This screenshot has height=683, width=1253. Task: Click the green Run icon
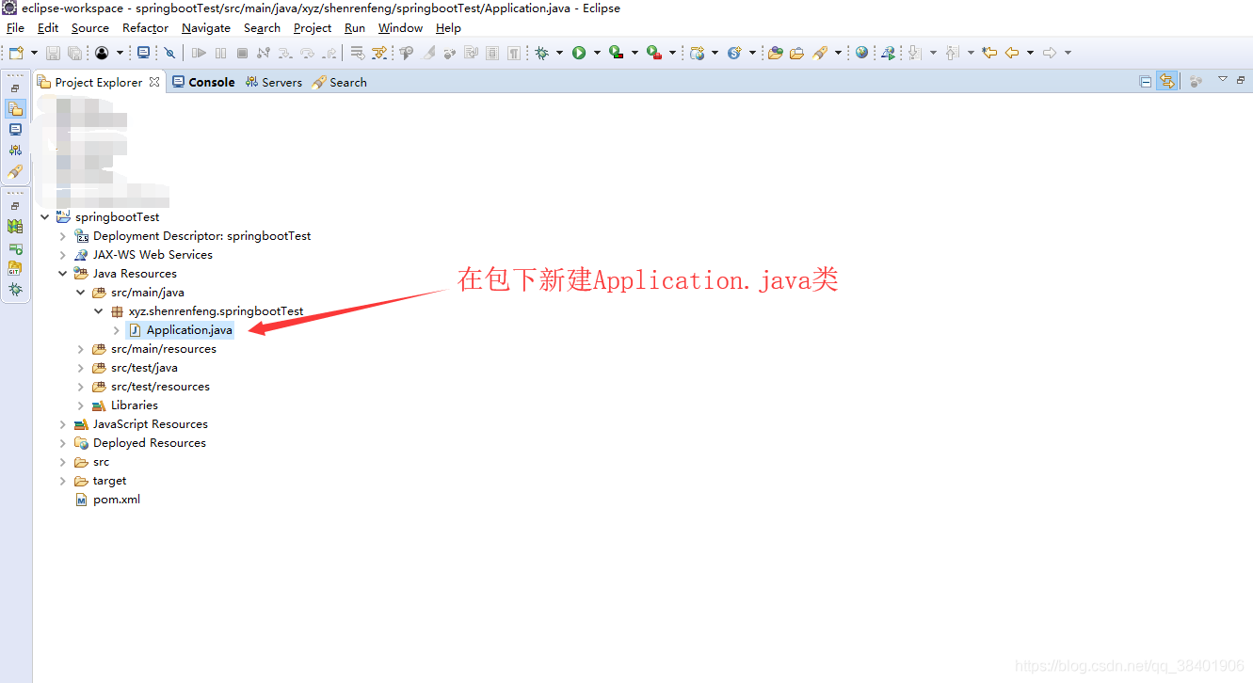tap(579, 53)
